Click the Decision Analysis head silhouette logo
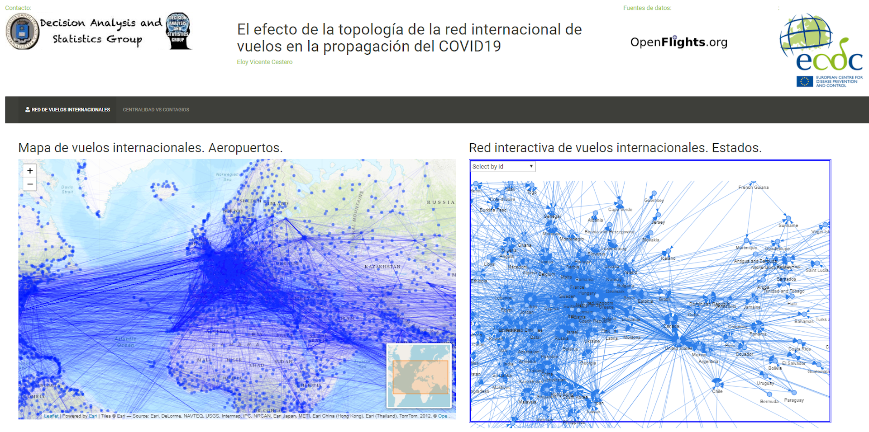The image size is (869, 432). click(x=178, y=31)
